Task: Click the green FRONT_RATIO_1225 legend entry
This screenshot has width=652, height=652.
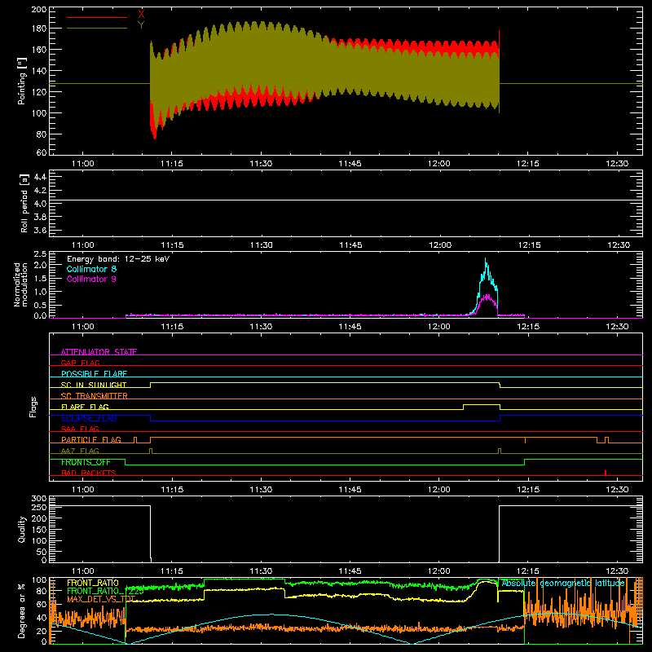Action: pyautogui.click(x=105, y=591)
